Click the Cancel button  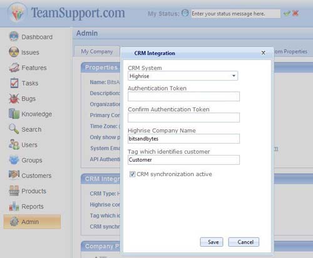(244, 242)
